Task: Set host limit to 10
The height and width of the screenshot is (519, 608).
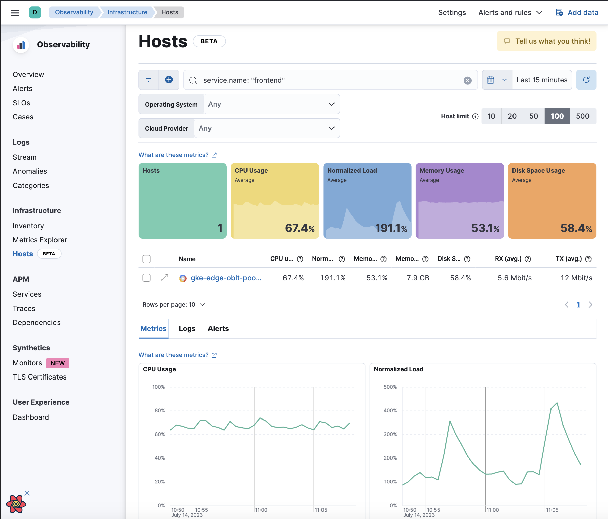Action: pyautogui.click(x=491, y=116)
